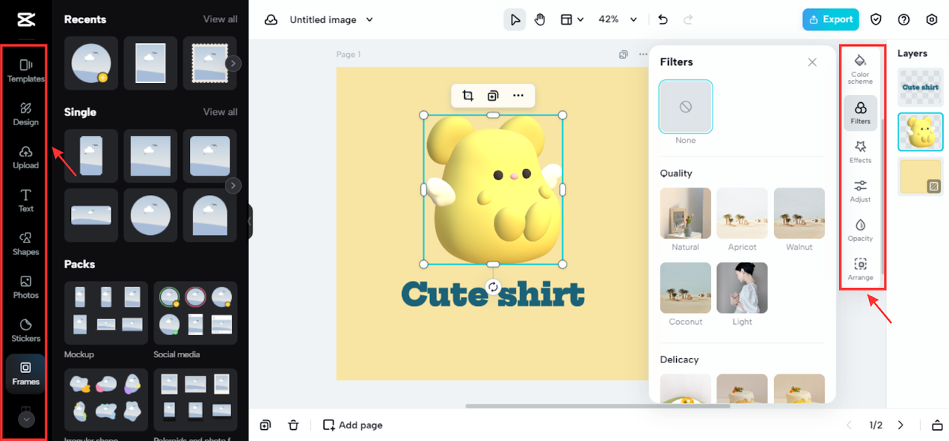The image size is (949, 441).
Task: Select the None filter
Action: pyautogui.click(x=686, y=107)
